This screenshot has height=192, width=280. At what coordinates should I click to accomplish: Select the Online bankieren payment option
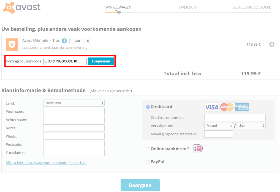(148, 149)
